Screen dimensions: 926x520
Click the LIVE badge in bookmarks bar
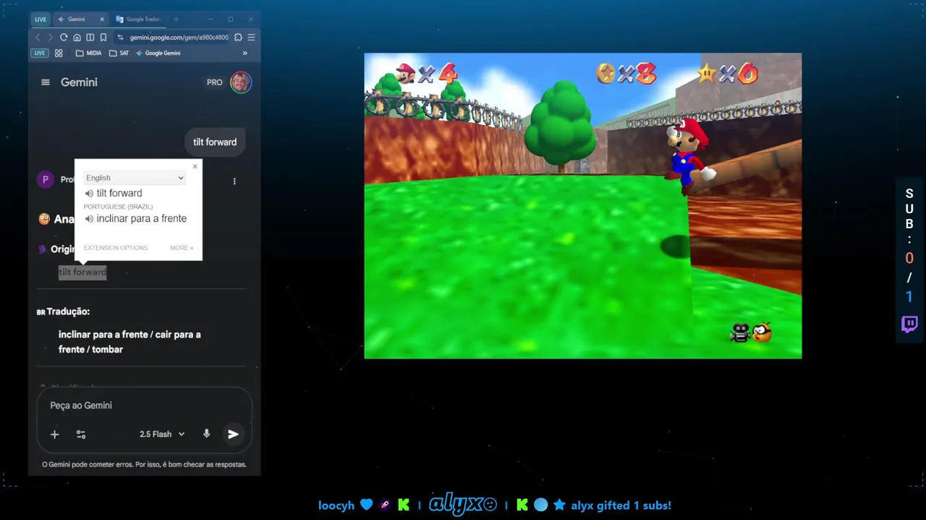[x=39, y=53]
